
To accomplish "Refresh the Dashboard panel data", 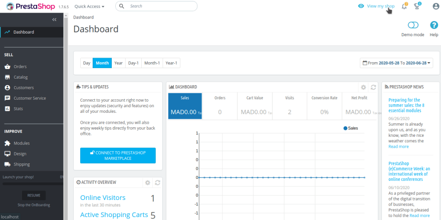I will pyautogui.click(x=373, y=87).
